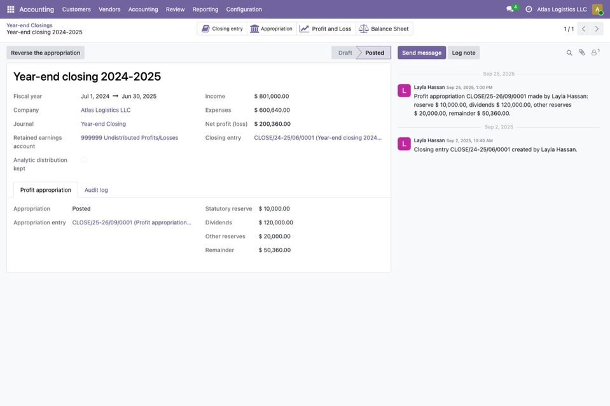
Task: Toggle Analytic distribution kept checkbox
Action: (83, 159)
